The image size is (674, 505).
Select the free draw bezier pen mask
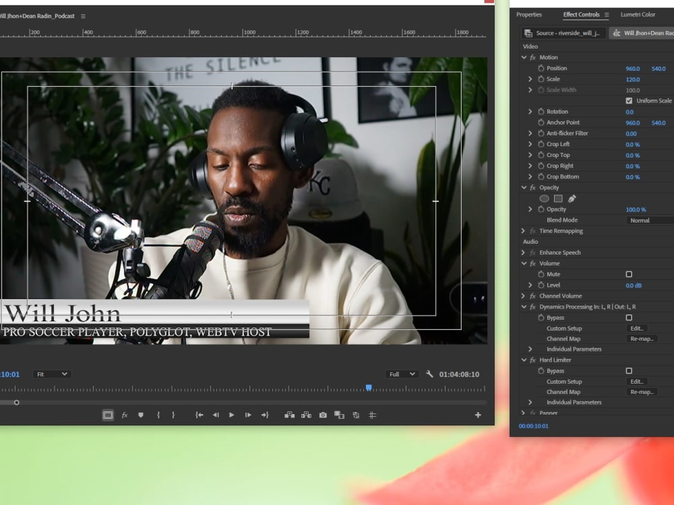point(572,199)
